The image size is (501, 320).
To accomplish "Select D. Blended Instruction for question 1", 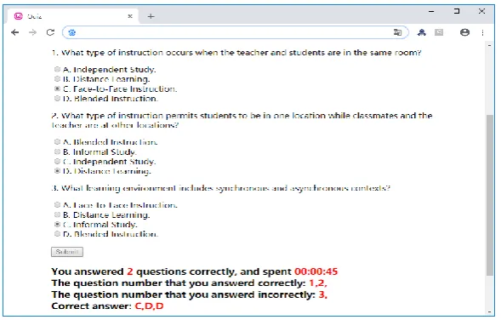I will pos(57,98).
